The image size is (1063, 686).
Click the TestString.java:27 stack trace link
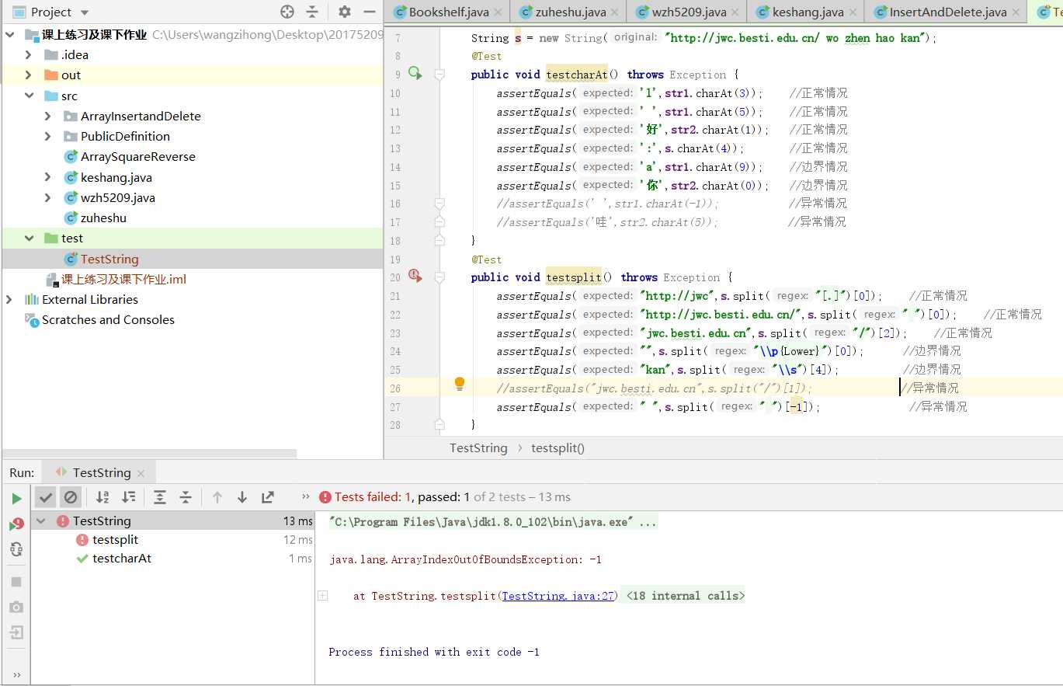pos(558,596)
